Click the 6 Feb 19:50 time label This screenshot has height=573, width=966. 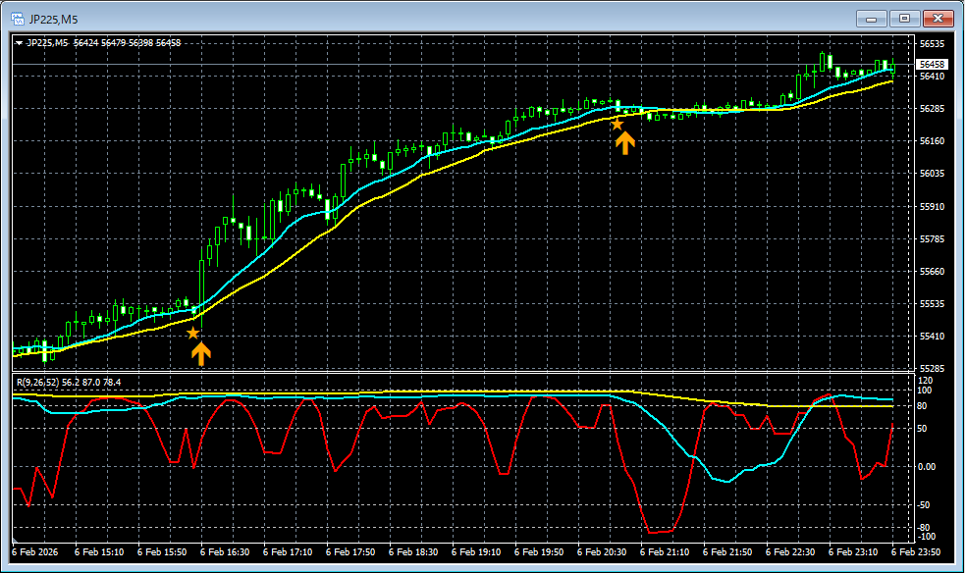click(538, 552)
